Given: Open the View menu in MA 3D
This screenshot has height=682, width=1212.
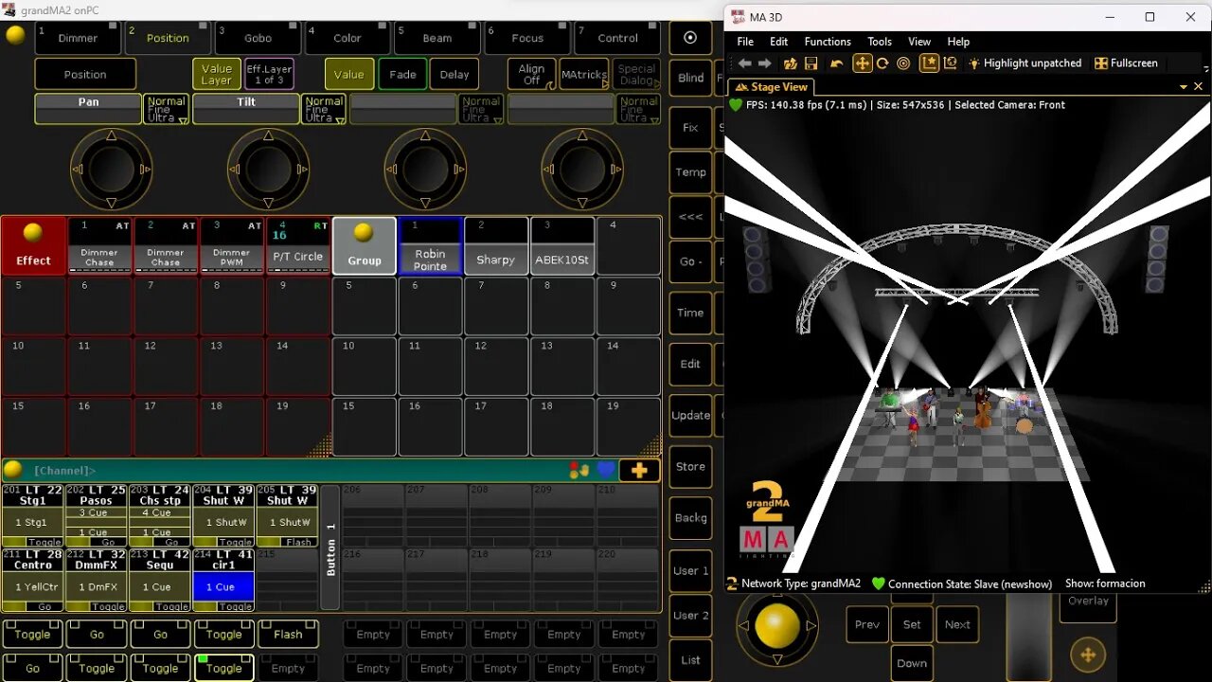Looking at the screenshot, I should (919, 42).
